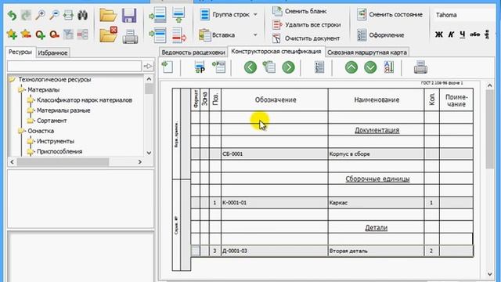501x282 pixels.
Task: Click the green right arrow round button
Action: tap(289, 67)
